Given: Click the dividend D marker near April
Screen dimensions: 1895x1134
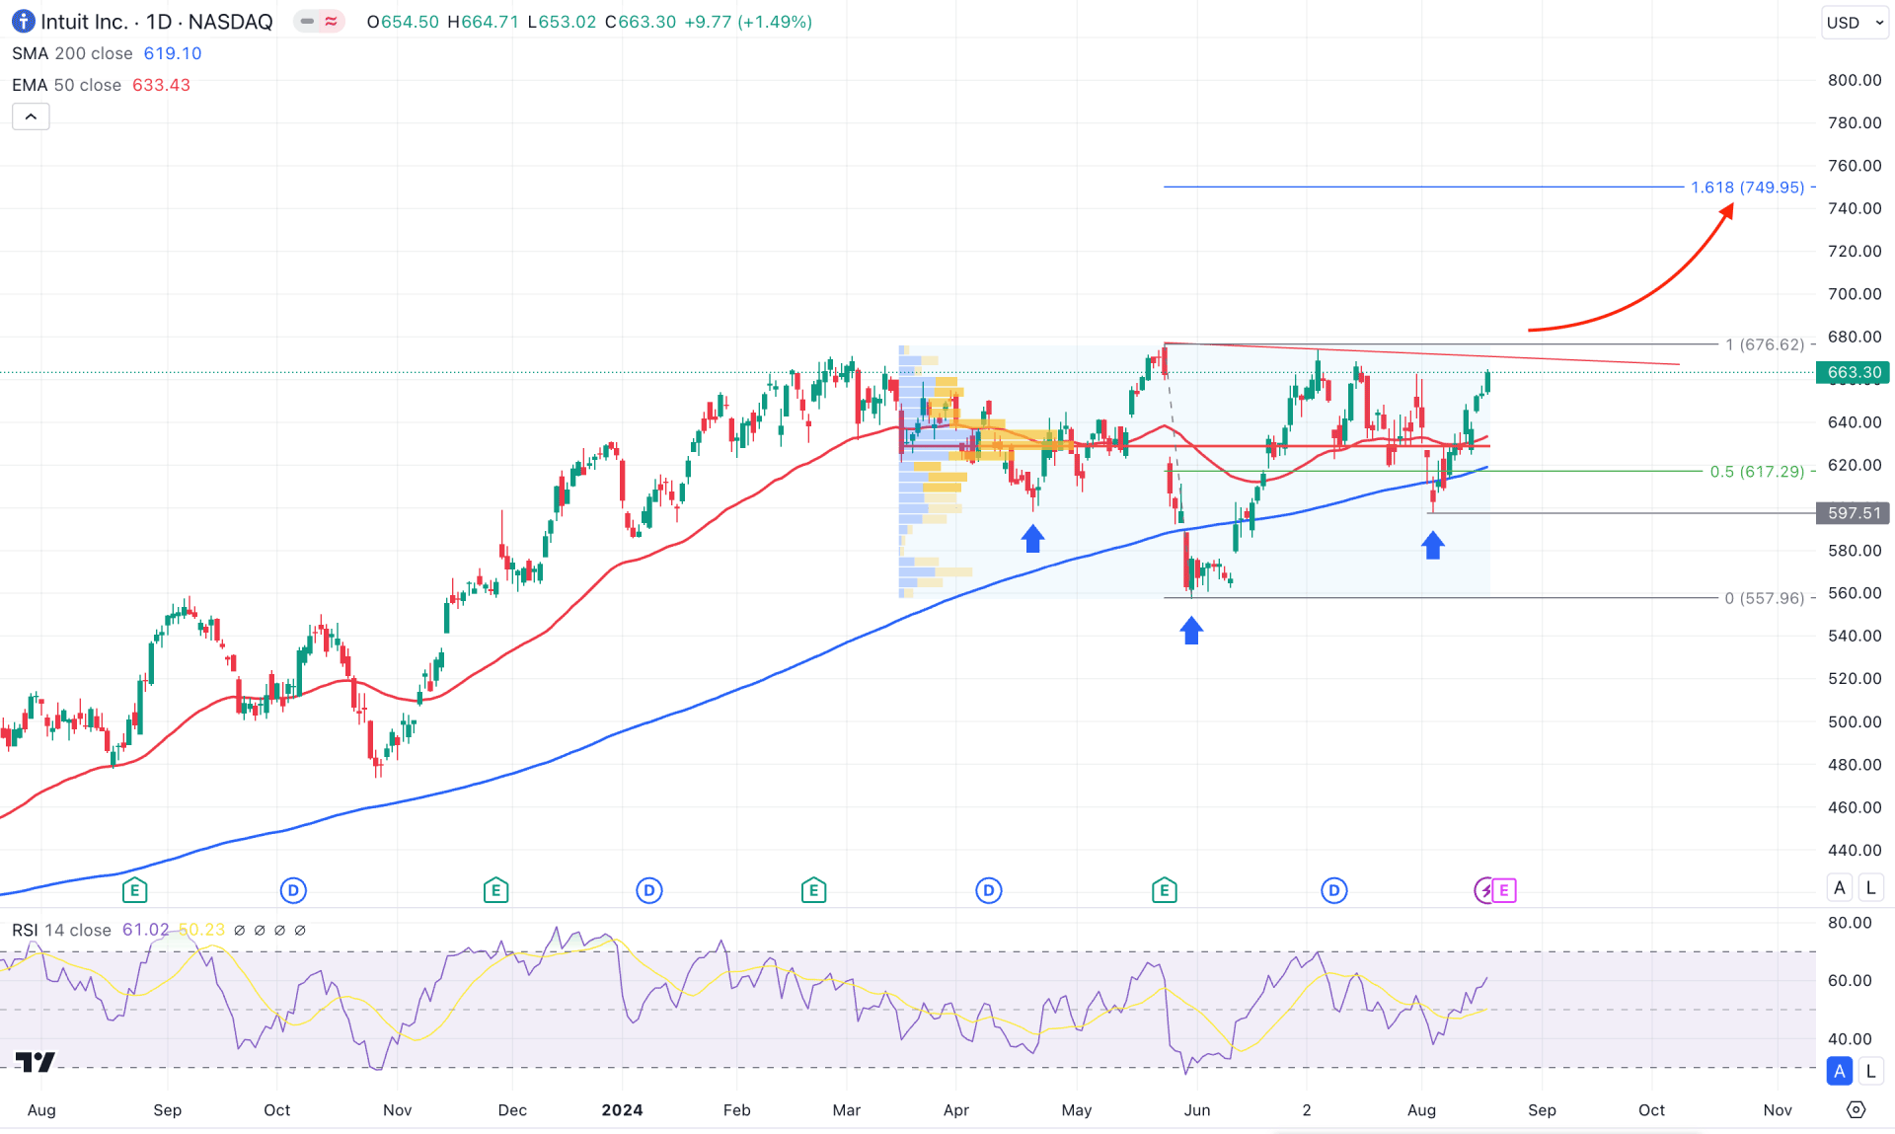Looking at the screenshot, I should 988,890.
